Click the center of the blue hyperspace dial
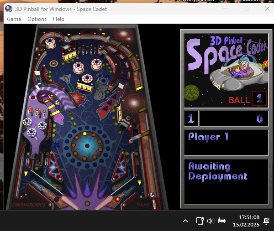 click(87, 146)
